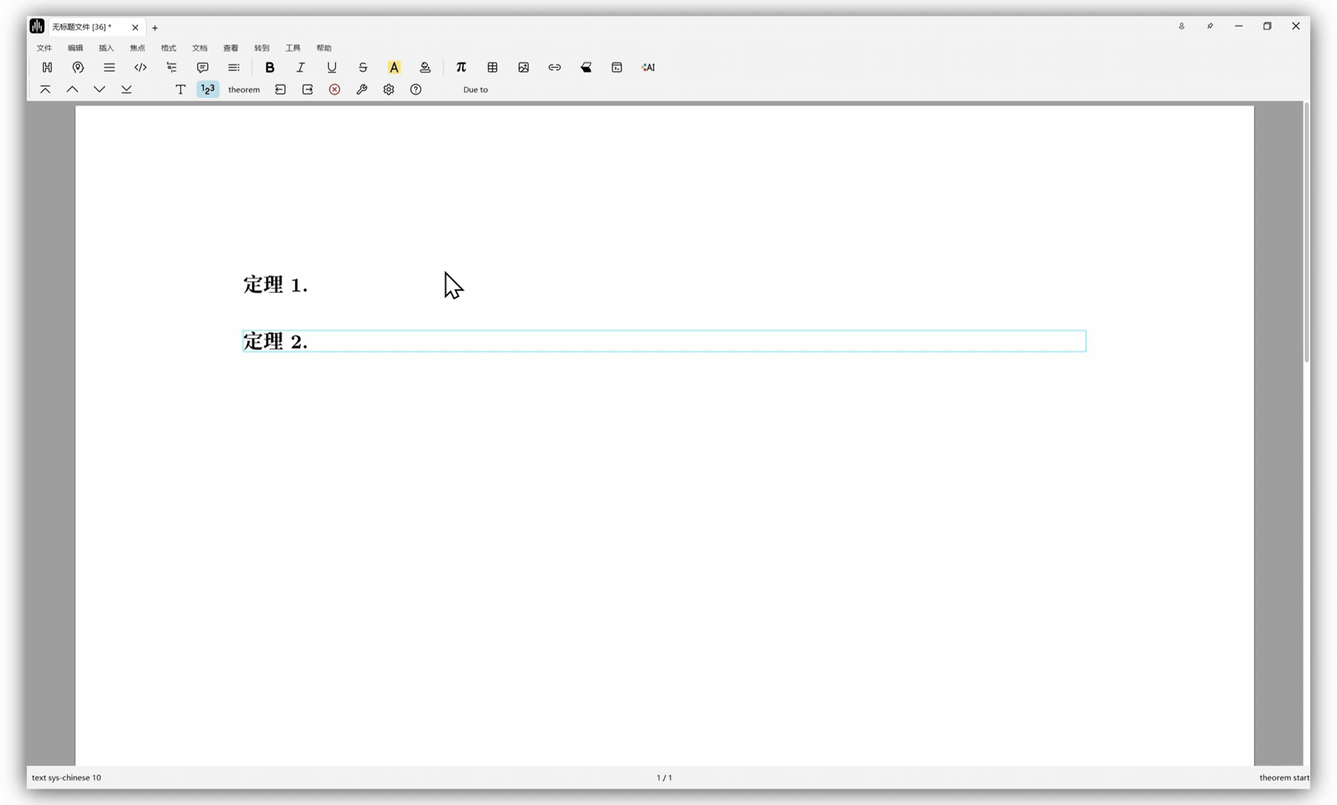The width and height of the screenshot is (1337, 805).
Task: Toggle the 123 numbering button
Action: tap(208, 89)
